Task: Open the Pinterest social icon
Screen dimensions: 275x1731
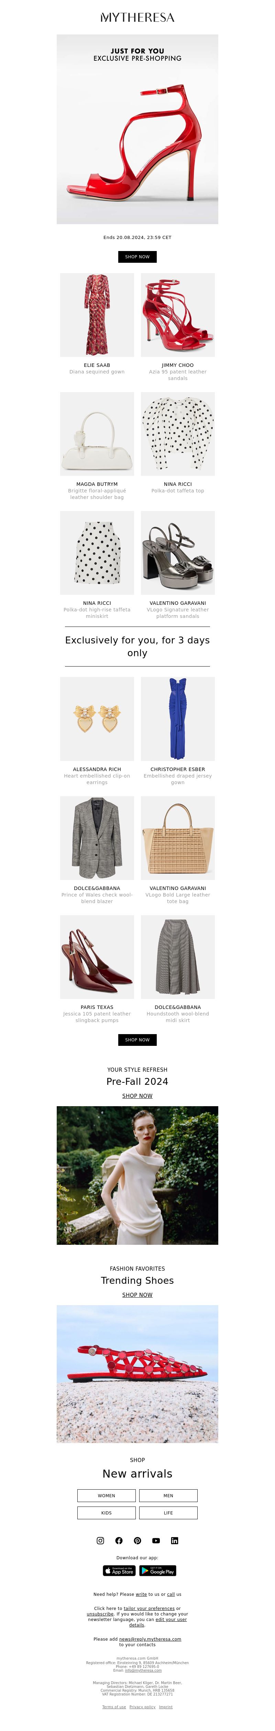Action: pyautogui.click(x=137, y=1541)
